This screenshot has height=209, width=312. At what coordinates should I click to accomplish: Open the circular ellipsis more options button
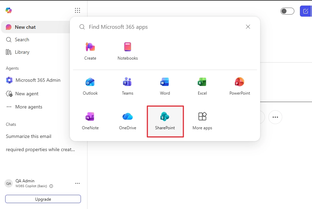point(275,117)
